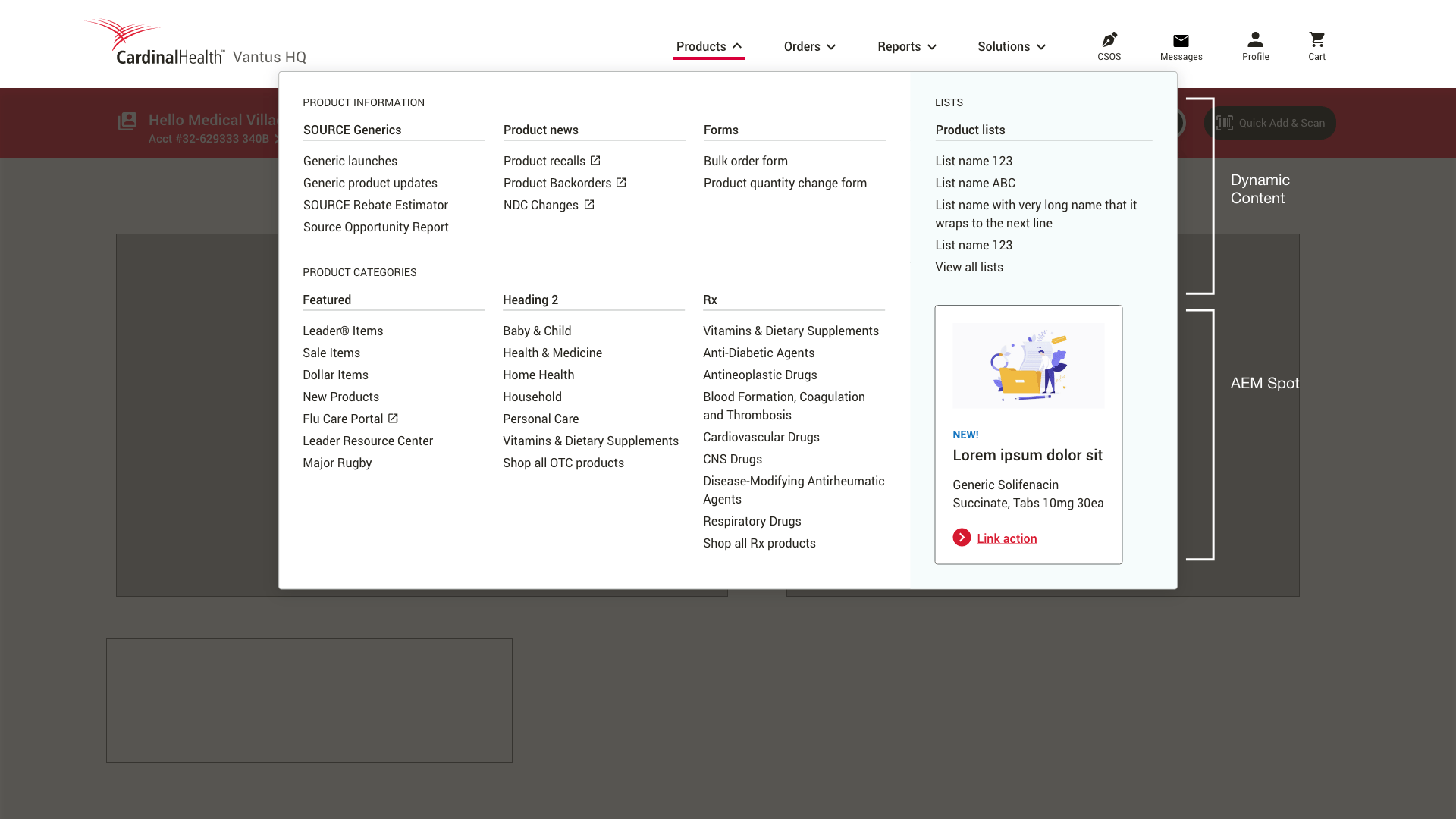Select Household category
The width and height of the screenshot is (1456, 819).
[532, 397]
